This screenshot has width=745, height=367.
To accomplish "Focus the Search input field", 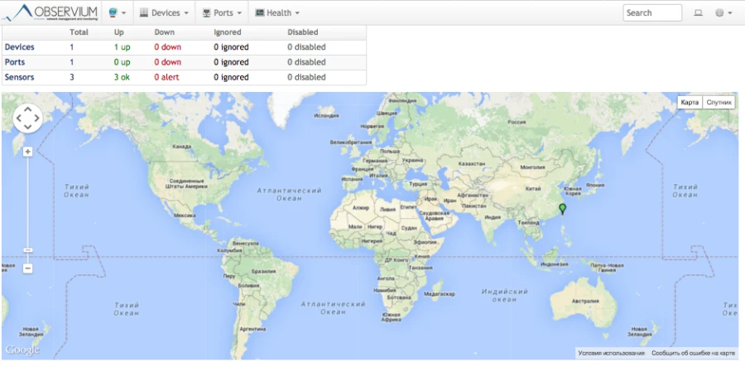I will coord(652,12).
